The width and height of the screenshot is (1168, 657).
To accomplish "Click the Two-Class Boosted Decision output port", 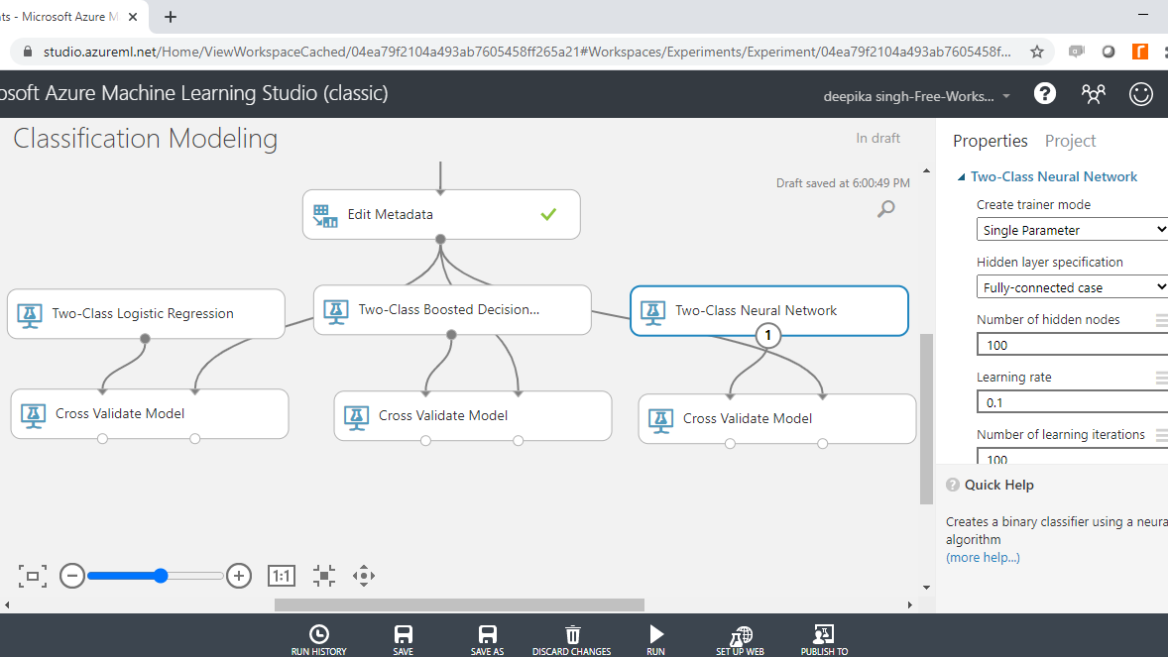I will 451,335.
